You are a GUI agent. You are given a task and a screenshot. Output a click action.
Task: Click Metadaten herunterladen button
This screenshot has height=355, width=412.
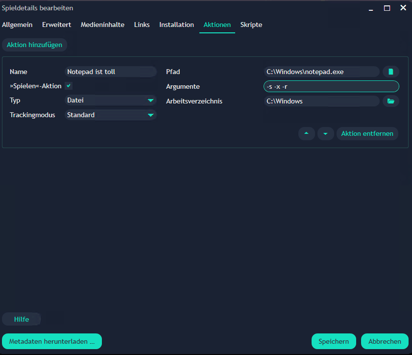[52, 341]
